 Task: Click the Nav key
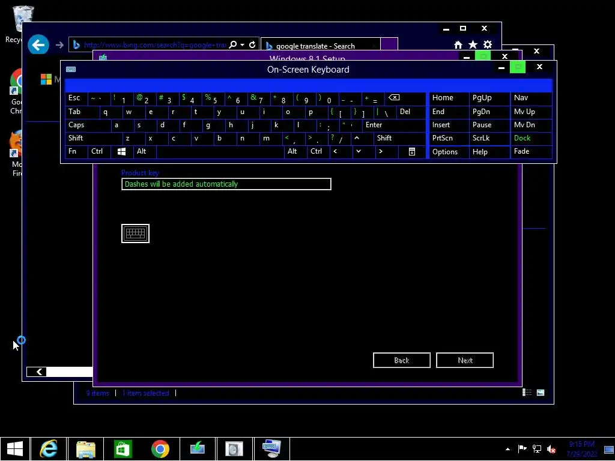[531, 98]
